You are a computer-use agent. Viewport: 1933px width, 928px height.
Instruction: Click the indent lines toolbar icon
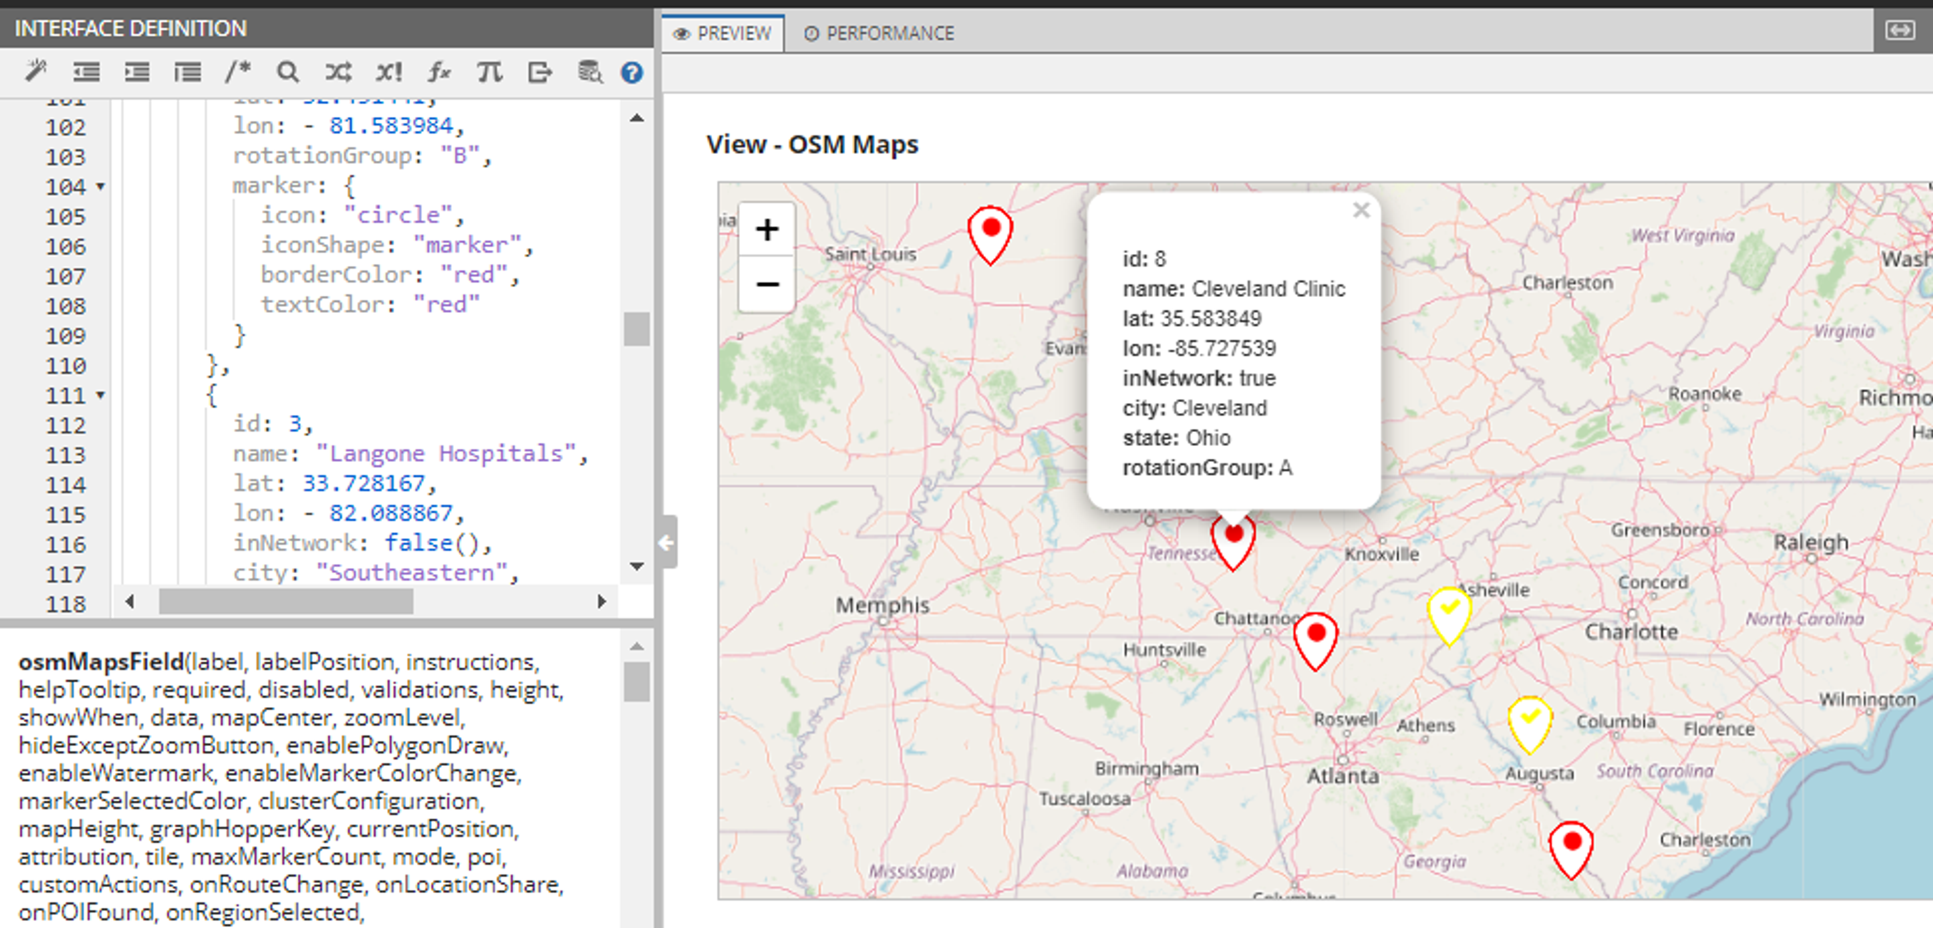click(136, 72)
